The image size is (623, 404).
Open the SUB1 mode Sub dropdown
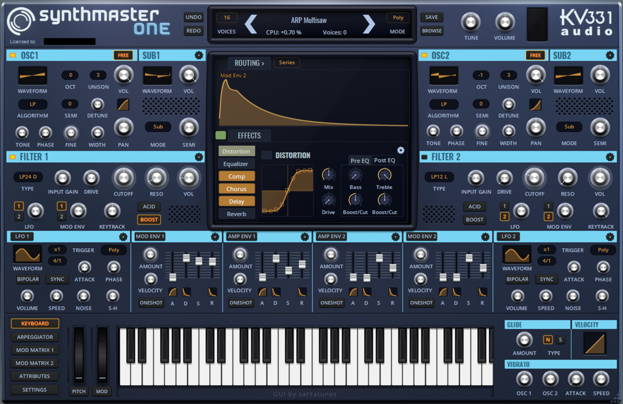coord(158,127)
